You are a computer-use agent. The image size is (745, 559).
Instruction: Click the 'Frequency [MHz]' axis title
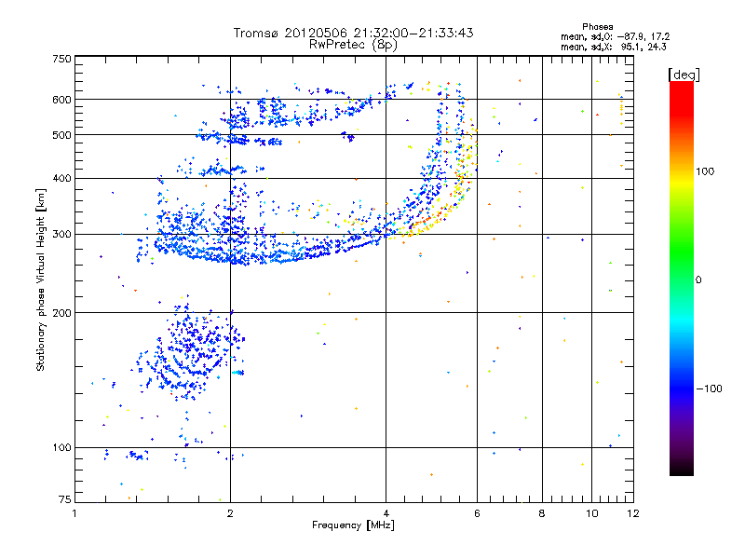[x=353, y=525]
